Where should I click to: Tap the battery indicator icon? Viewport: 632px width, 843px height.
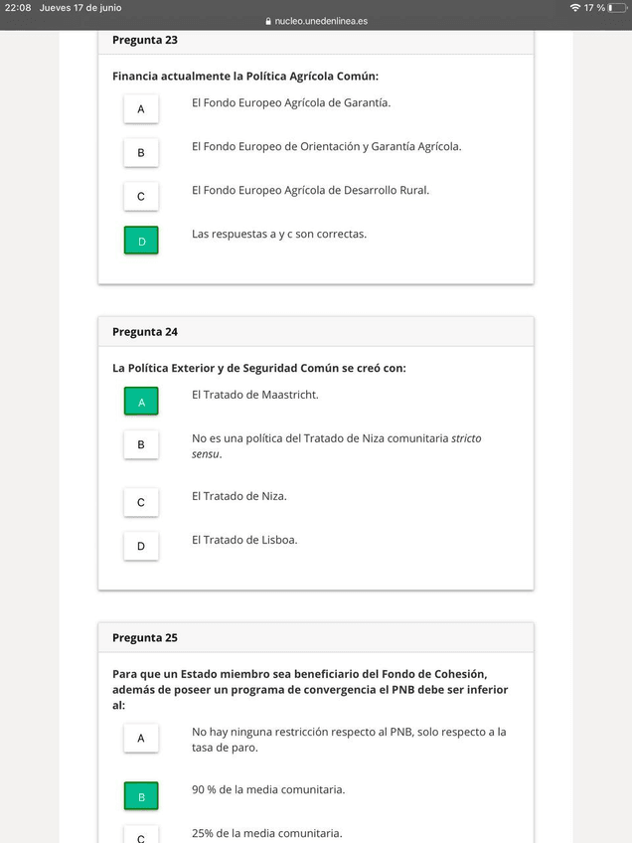point(616,8)
